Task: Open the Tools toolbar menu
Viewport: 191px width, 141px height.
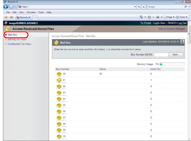Action: 182,17
